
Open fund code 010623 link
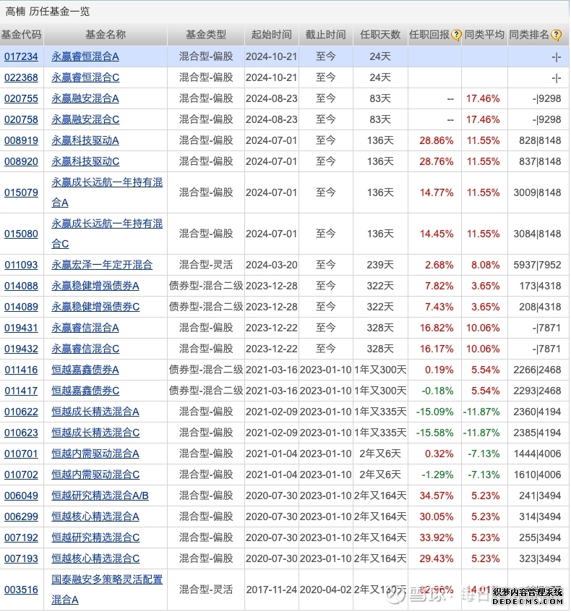(x=21, y=433)
